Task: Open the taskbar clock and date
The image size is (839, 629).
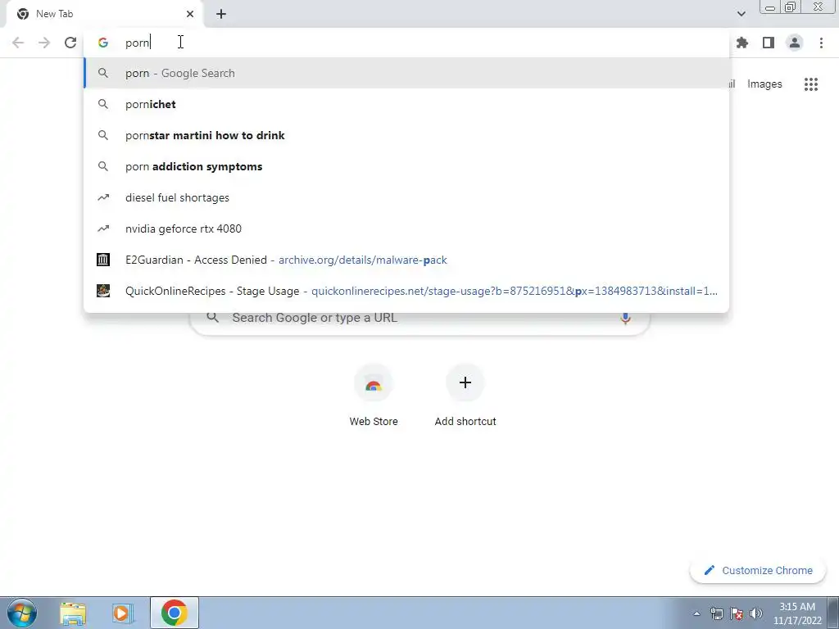Action: coord(797,613)
